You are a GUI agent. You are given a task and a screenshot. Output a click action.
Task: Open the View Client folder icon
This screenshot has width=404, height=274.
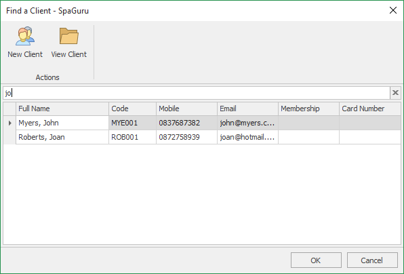(68, 37)
